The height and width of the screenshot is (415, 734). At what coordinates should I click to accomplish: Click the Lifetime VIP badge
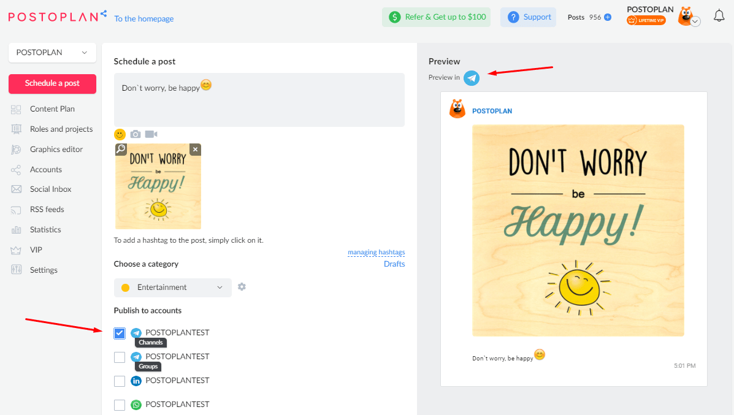point(646,20)
